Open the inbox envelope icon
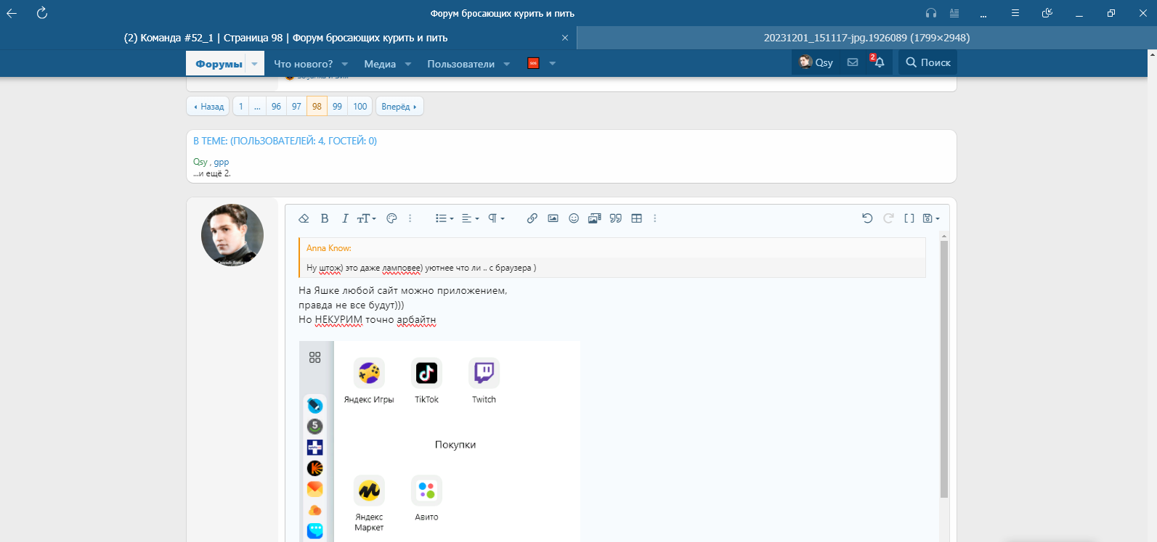 tap(853, 62)
